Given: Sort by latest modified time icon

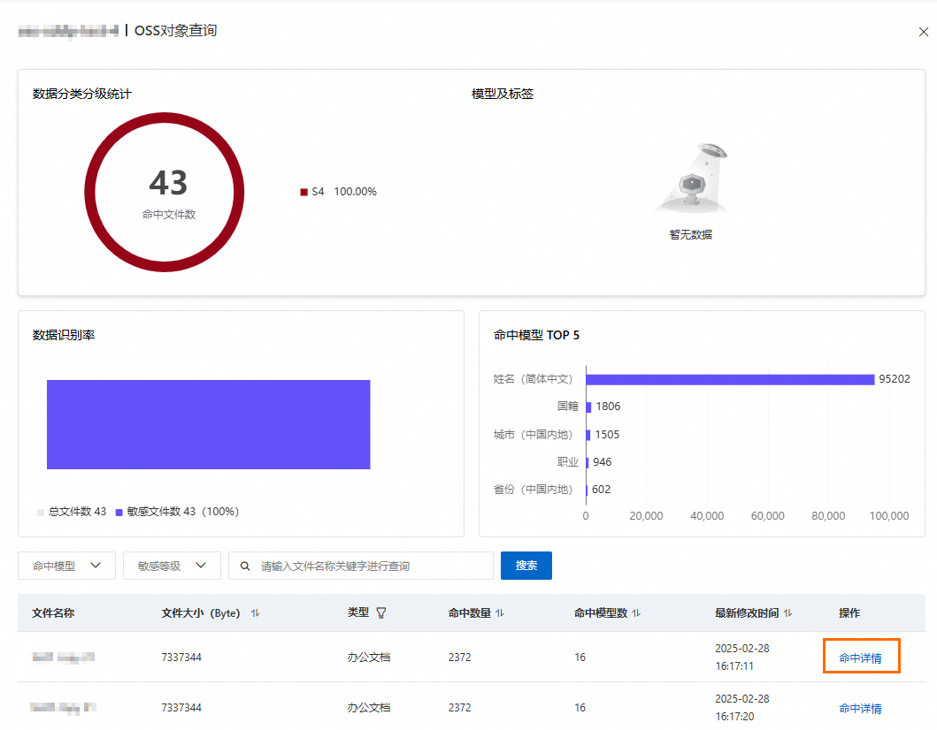Looking at the screenshot, I should pos(788,613).
